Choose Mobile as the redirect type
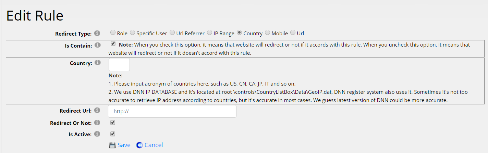 [x=267, y=33]
